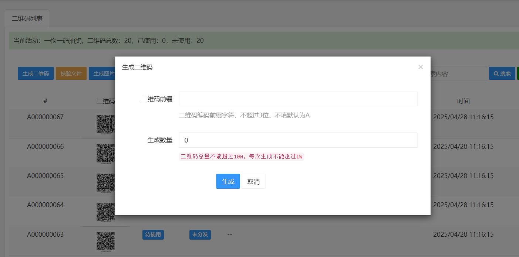Click the 时间 column header
Viewport: 519px width, 257px height.
pos(463,101)
